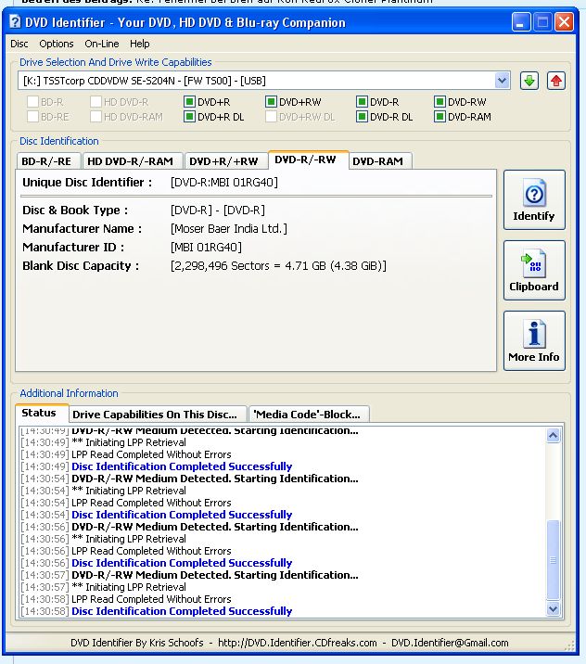Viewport: 586px width, 664px height.
Task: Minimize the DVD Identifier window
Action: coord(520,22)
